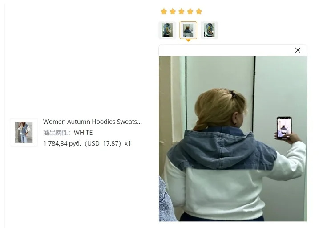Click the USD 17.87 price text

pos(103,143)
